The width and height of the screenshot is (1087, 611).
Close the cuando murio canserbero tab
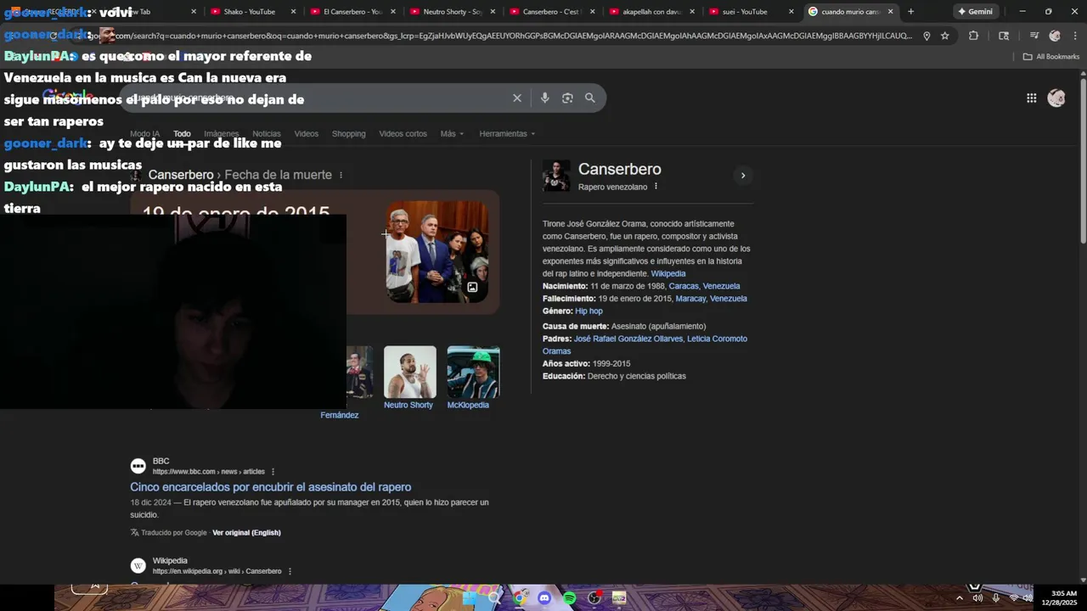pos(890,12)
